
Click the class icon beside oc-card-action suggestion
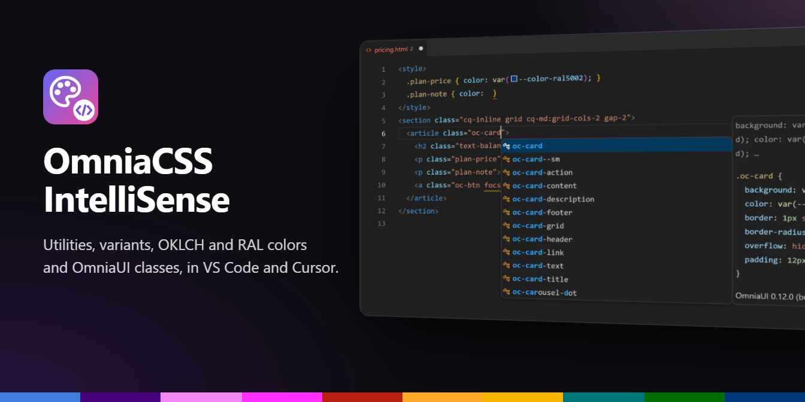(506, 172)
